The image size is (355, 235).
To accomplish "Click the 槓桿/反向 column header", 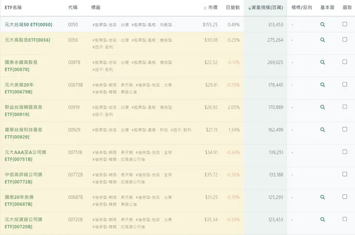I will tap(302, 8).
